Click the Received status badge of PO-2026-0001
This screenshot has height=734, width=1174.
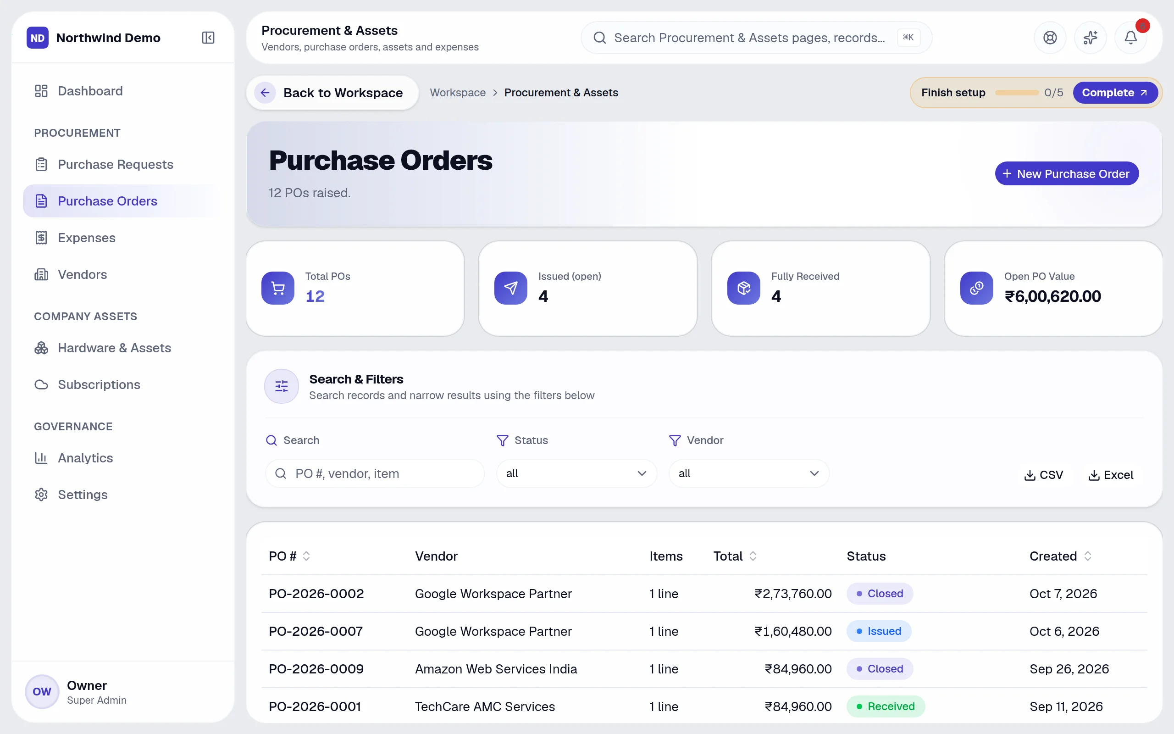pyautogui.click(x=886, y=706)
